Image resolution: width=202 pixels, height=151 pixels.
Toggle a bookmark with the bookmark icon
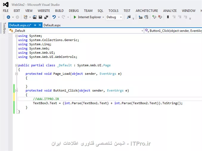pos(168,17)
